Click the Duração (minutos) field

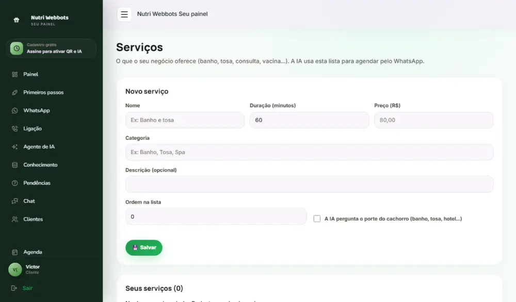309,120
